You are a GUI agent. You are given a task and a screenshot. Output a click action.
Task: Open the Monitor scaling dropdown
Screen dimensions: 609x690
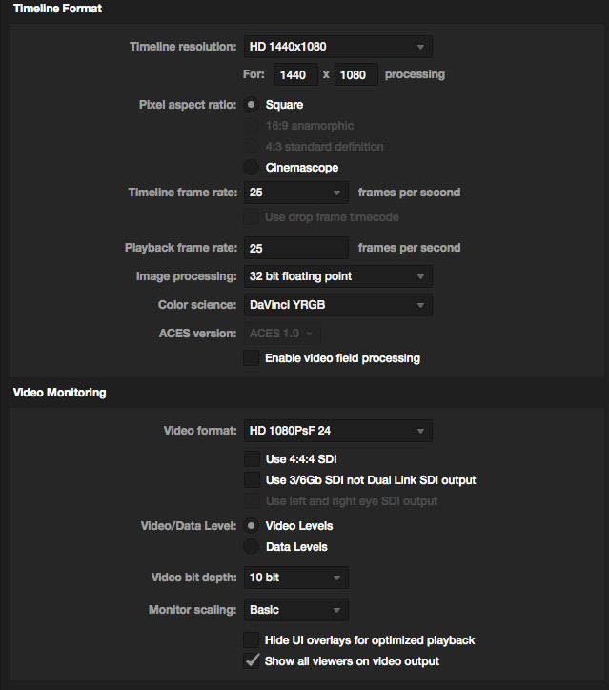click(296, 610)
